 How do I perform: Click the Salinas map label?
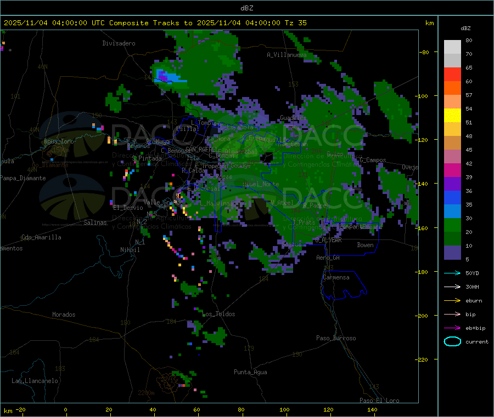(95, 222)
